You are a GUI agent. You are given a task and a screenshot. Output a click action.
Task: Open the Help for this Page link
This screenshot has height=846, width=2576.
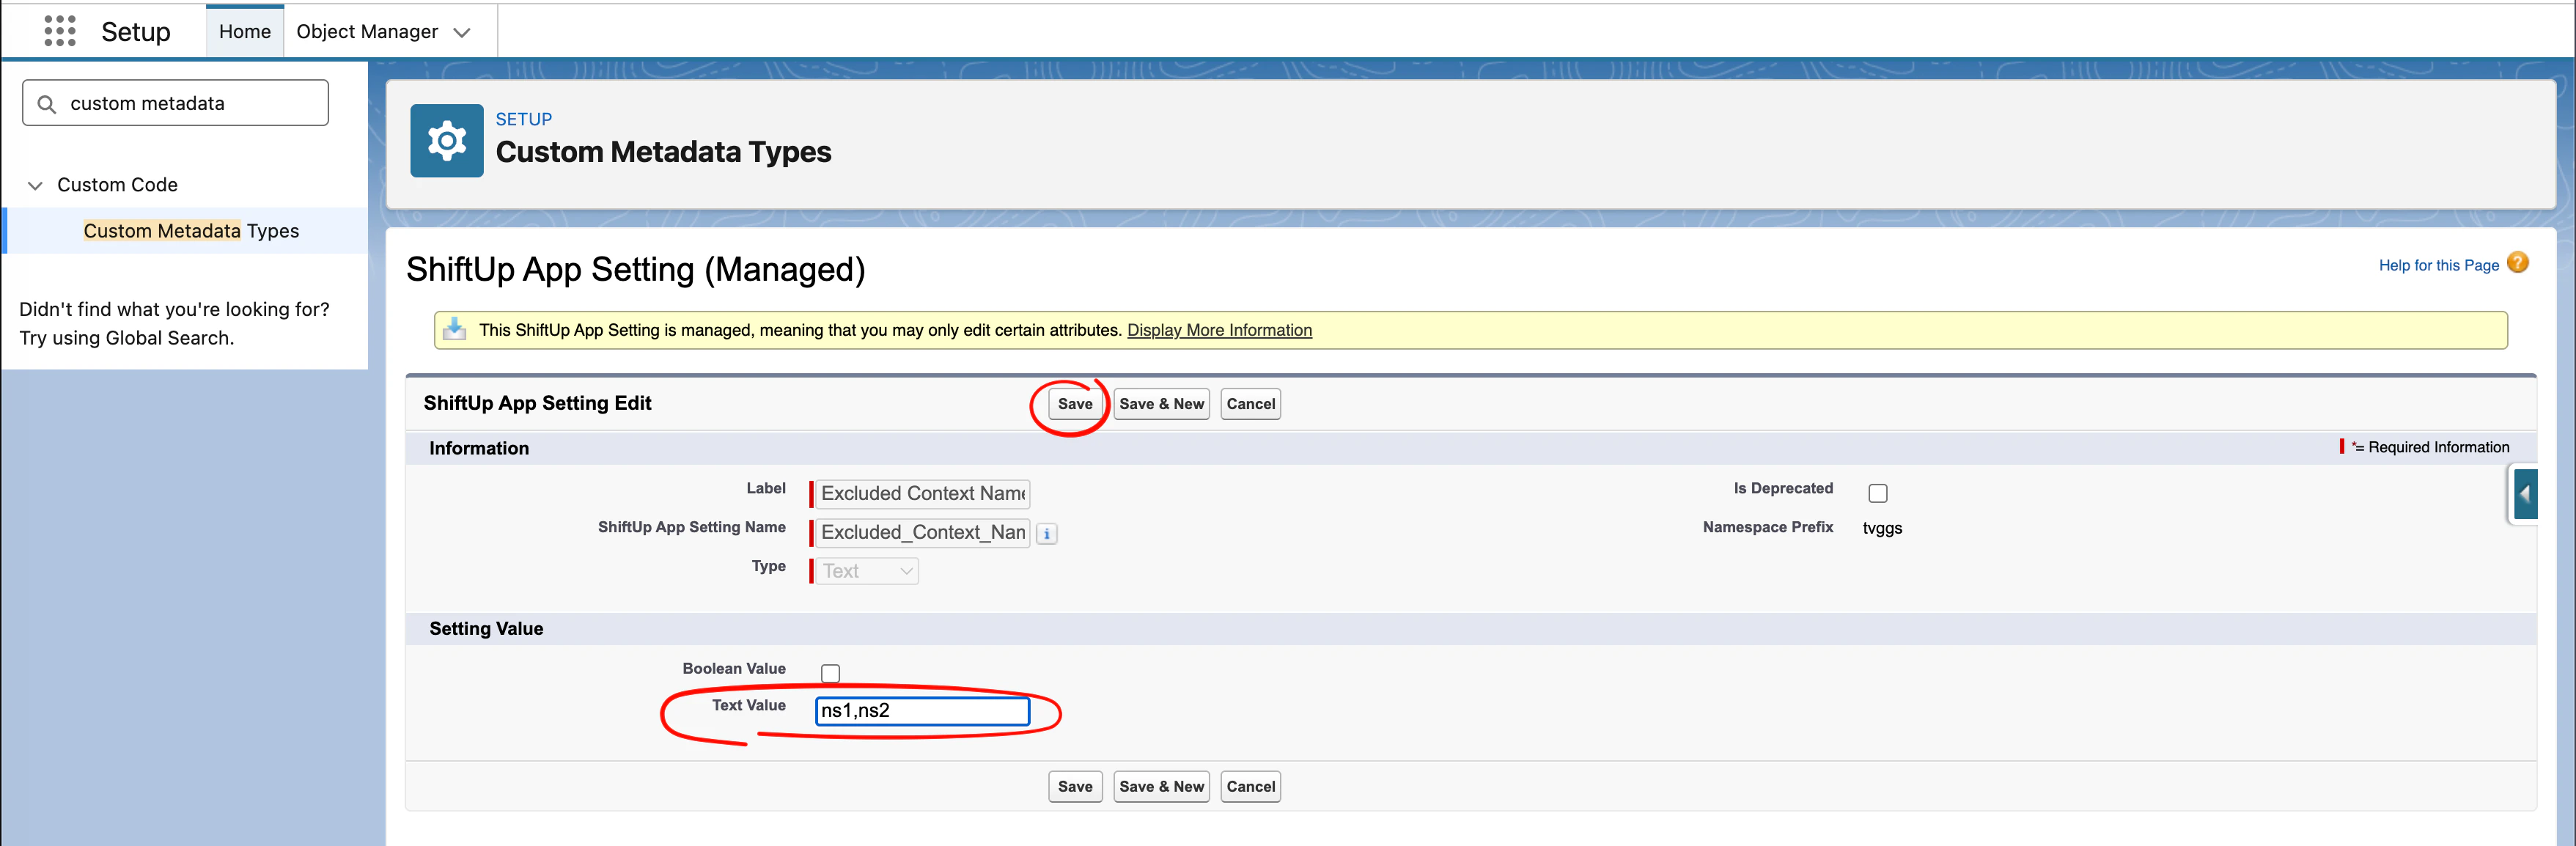click(2438, 265)
